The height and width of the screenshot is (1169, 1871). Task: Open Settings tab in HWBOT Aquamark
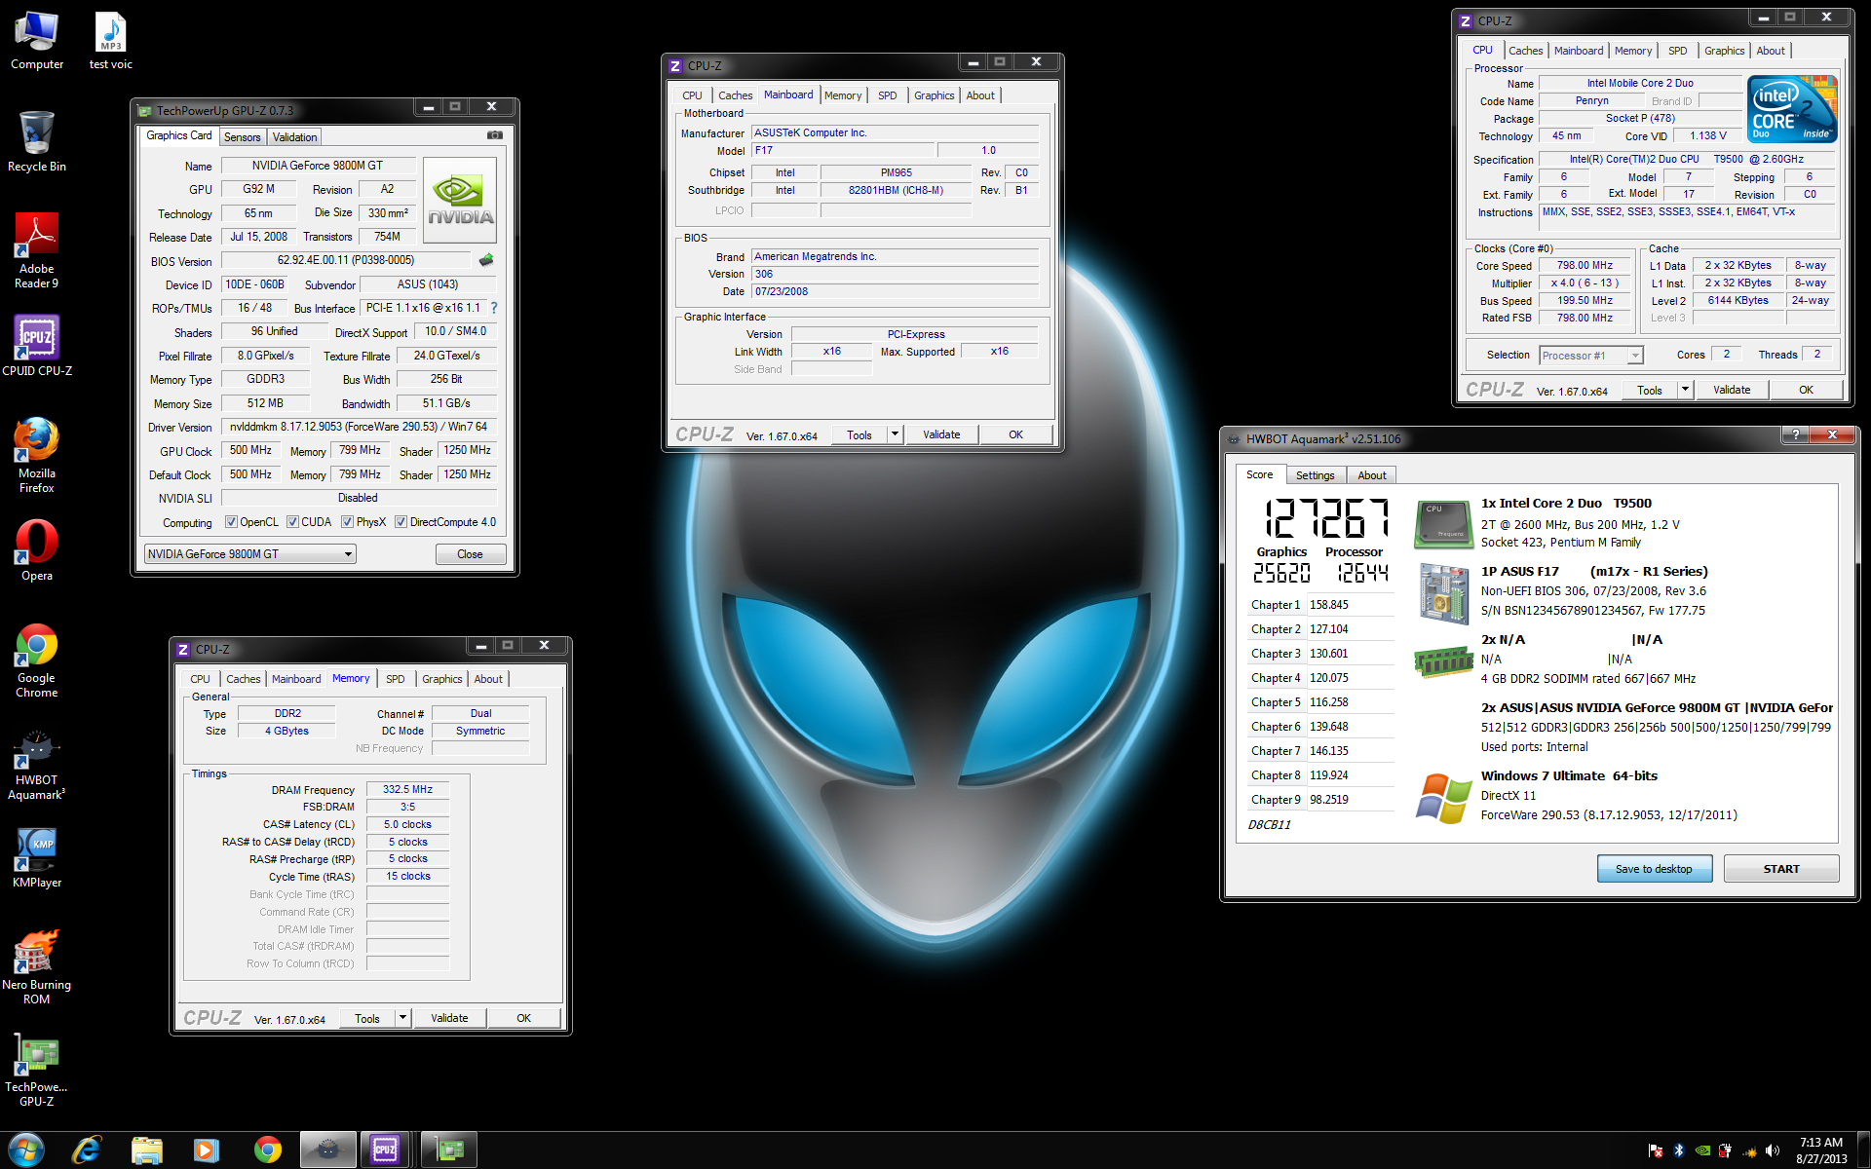click(1315, 475)
